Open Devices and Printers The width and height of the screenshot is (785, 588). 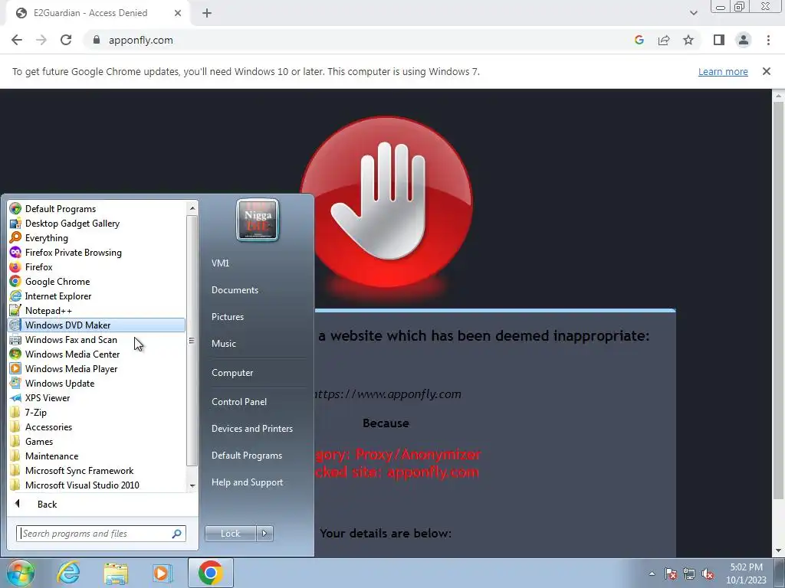click(251, 429)
